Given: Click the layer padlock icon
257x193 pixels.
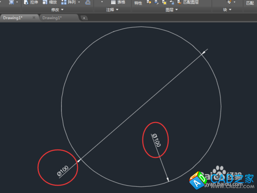Looking at the screenshot, I should (x=172, y=2).
